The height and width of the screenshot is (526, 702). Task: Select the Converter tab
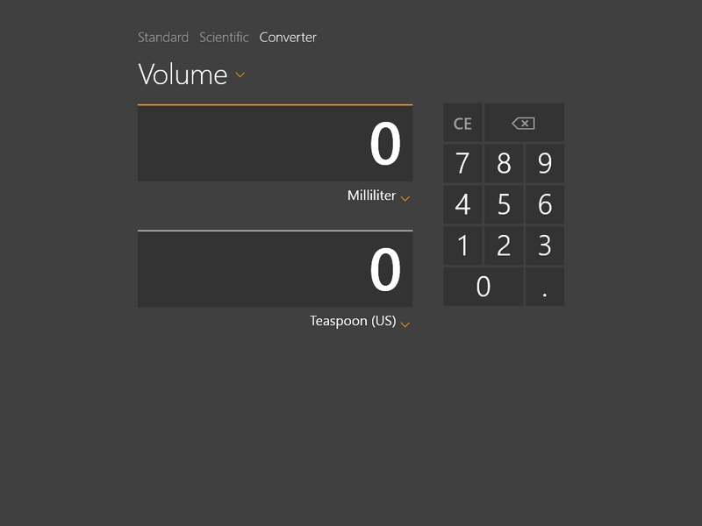288,38
